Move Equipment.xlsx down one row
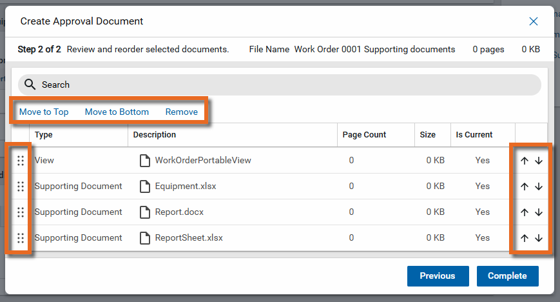560x302 pixels. (x=539, y=186)
